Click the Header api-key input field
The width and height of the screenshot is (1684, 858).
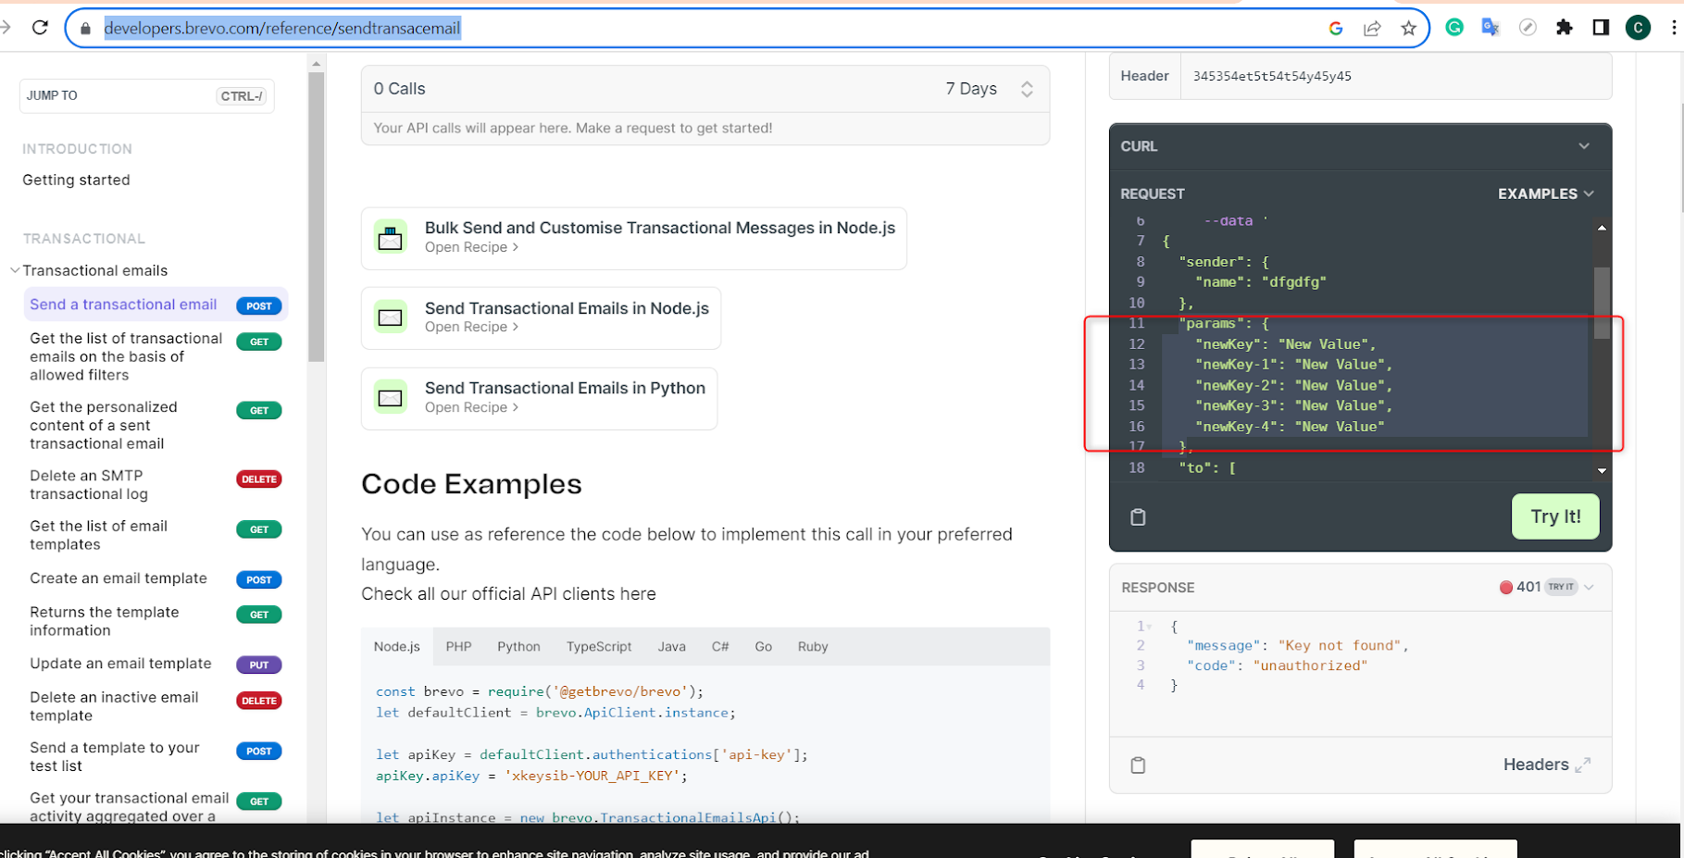[x=1395, y=76]
